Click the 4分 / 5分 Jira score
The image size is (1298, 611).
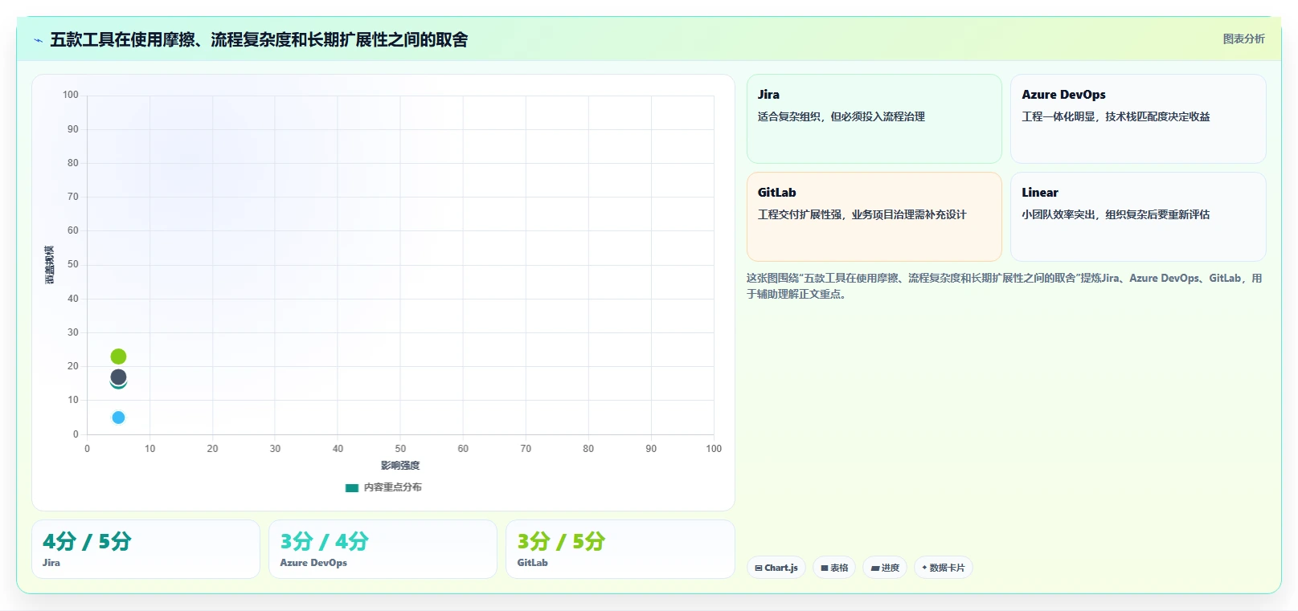click(x=87, y=541)
